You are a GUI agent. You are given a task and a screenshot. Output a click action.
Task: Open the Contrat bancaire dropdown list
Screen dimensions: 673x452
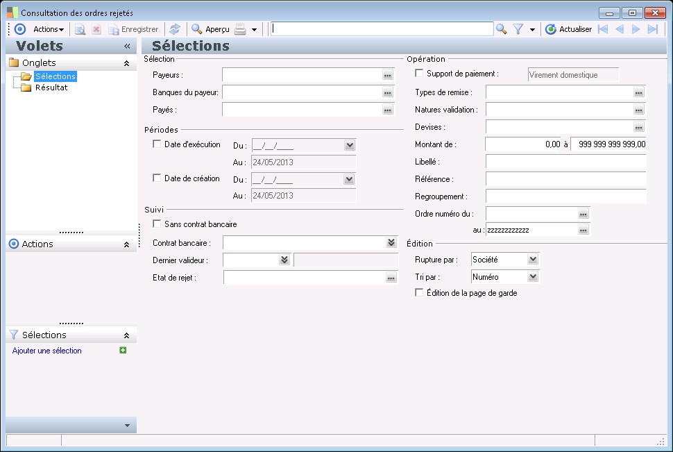tap(391, 242)
